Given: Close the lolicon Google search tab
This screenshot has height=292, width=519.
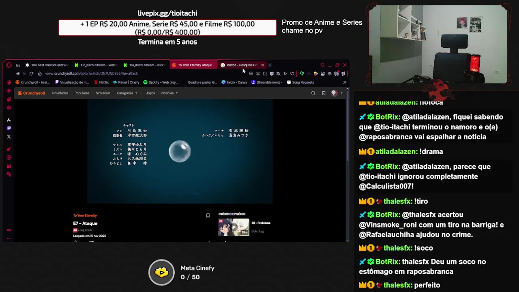Looking at the screenshot, I should 262,65.
